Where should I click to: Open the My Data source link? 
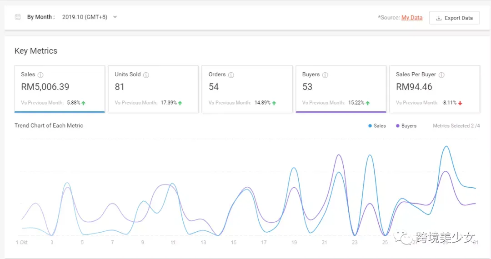(x=412, y=18)
